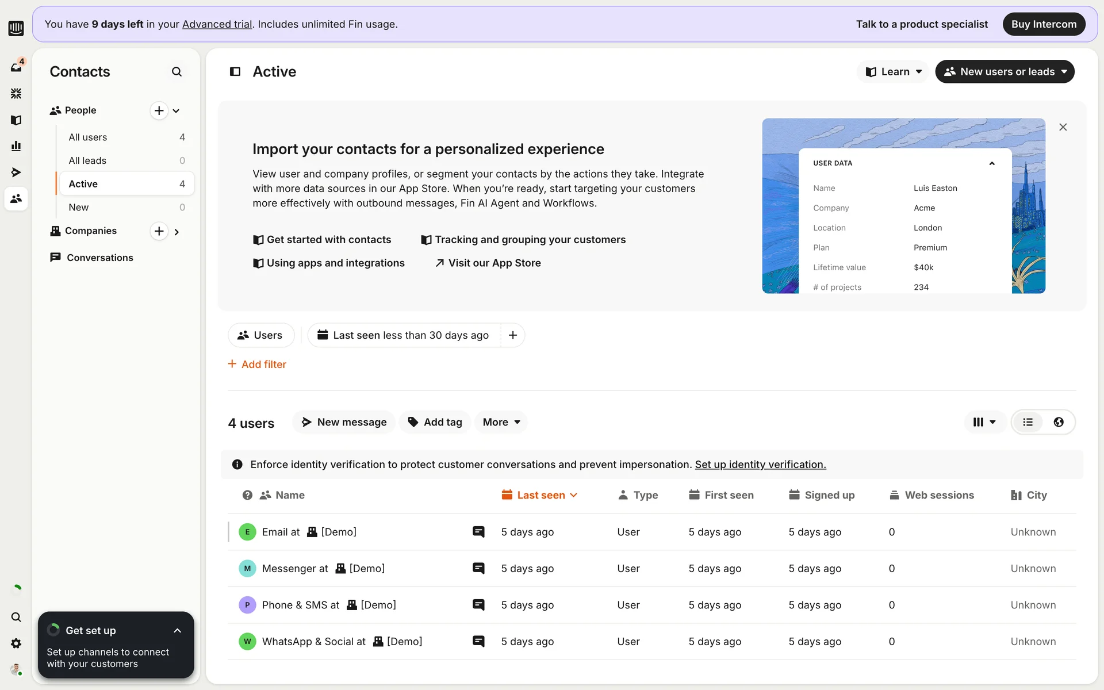Open the Inbox icon in left rail
The height and width of the screenshot is (690, 1104).
pos(16,67)
